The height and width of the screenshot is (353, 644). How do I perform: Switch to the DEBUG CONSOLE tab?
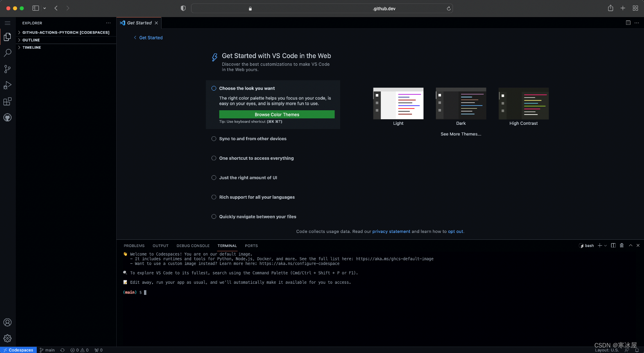[x=193, y=246]
